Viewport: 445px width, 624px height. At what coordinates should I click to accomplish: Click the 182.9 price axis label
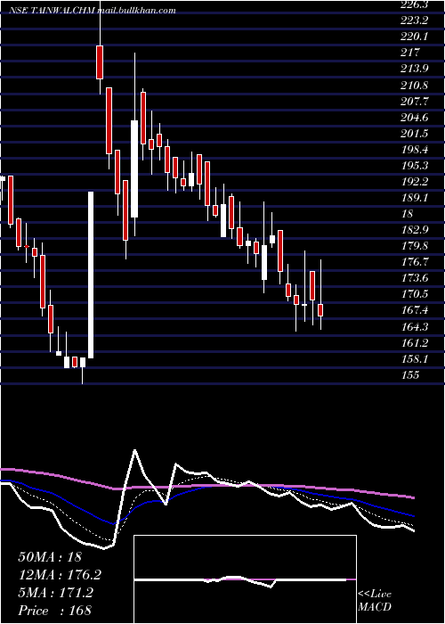(414, 230)
